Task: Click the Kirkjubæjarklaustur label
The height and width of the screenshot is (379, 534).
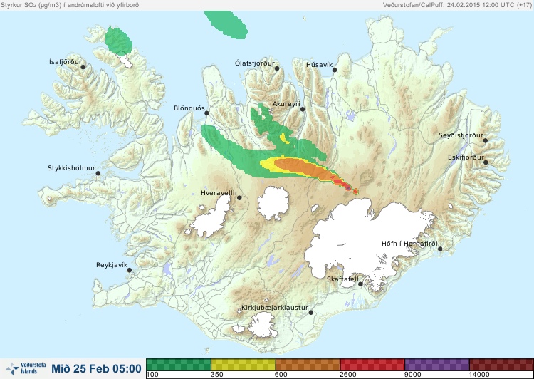Action: (x=275, y=308)
